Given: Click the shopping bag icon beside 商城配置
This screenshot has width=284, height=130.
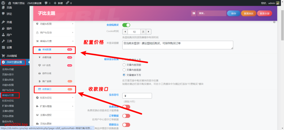Looking at the screenshot, I should (x=40, y=49).
